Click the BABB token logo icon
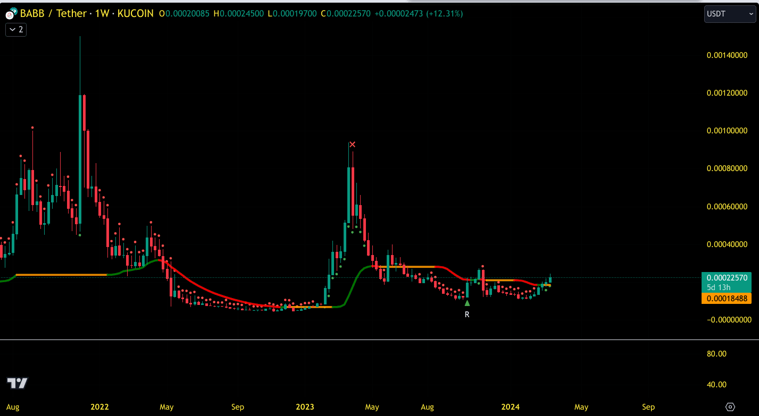759x416 pixels. [11, 14]
